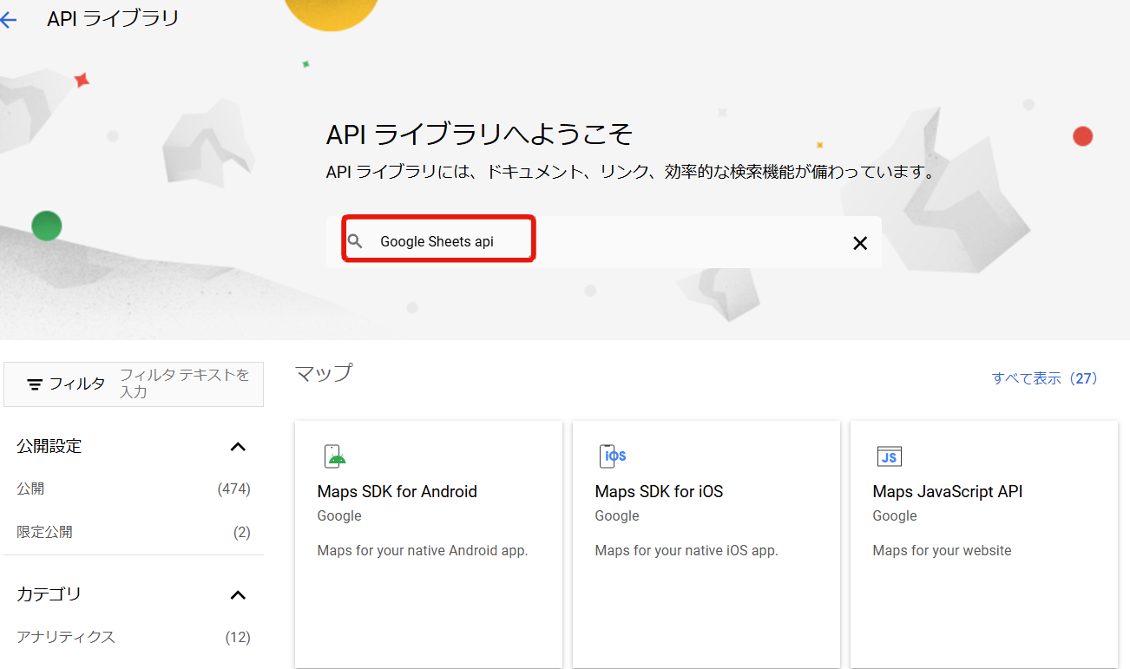Click 'Maps for your native iOS app.' text
The width and height of the screenshot is (1130, 669).
point(687,550)
